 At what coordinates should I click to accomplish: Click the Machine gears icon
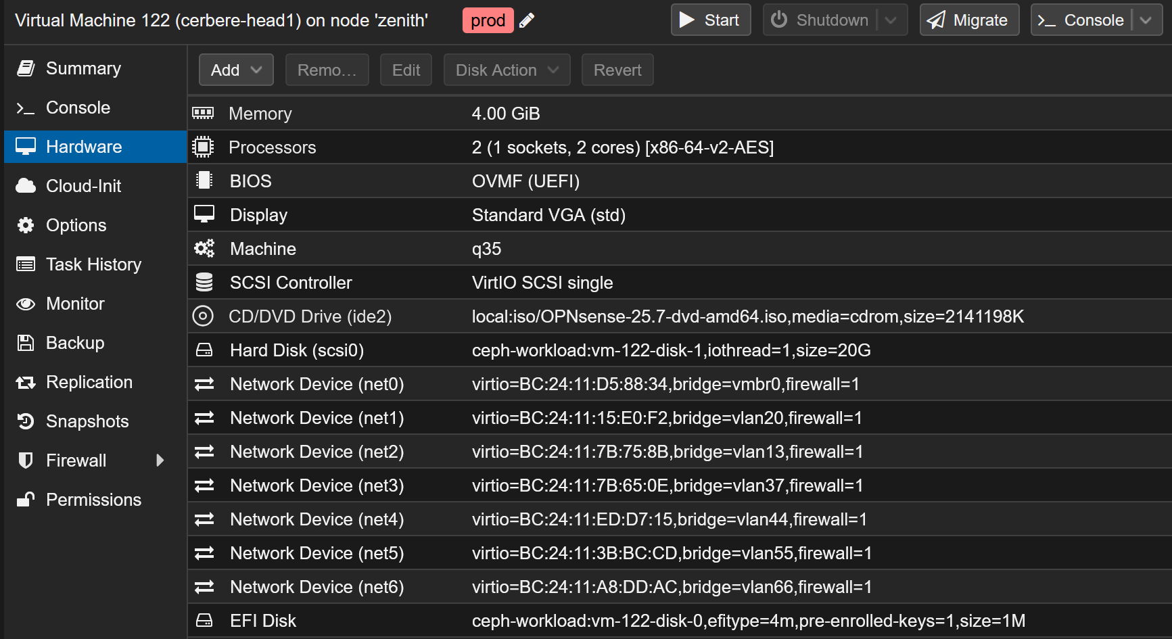pyautogui.click(x=204, y=248)
